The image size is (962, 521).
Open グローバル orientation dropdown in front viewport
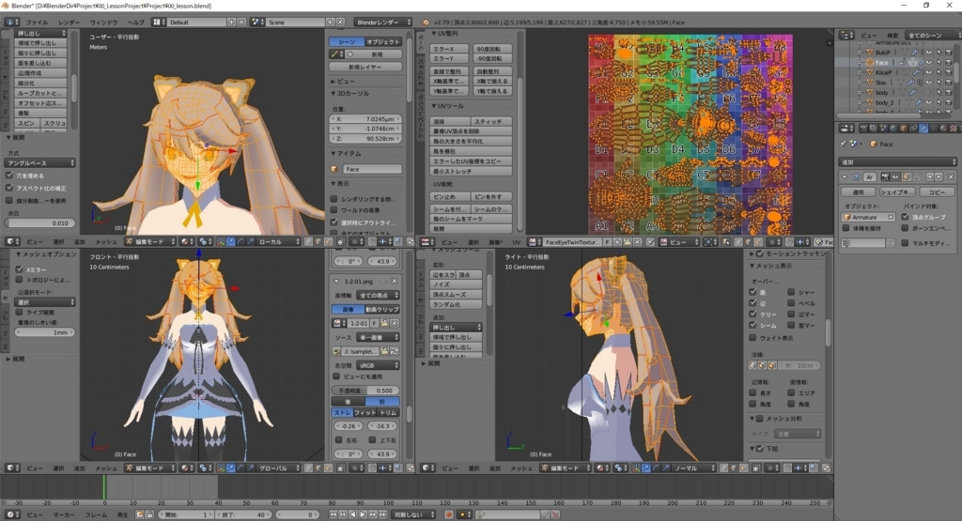tap(278, 467)
